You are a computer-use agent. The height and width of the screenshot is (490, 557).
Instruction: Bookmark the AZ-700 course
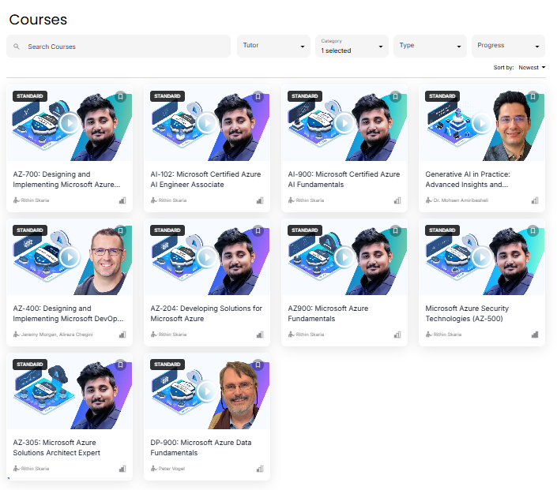click(x=120, y=96)
